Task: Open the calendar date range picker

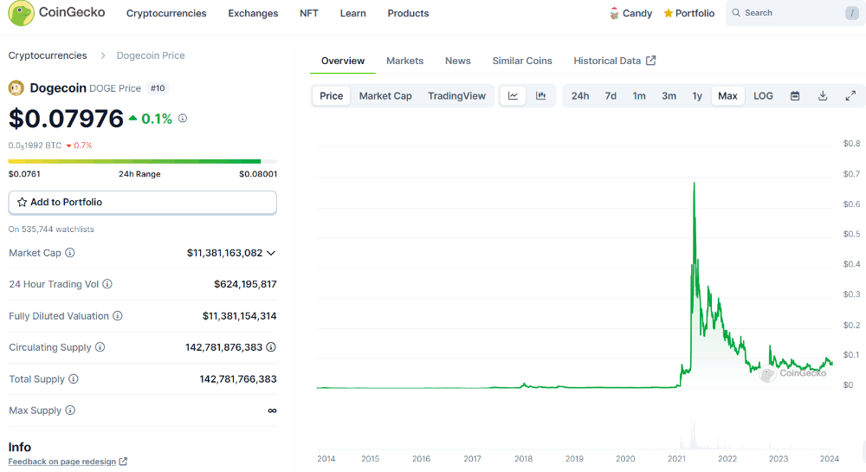Action: 795,96
